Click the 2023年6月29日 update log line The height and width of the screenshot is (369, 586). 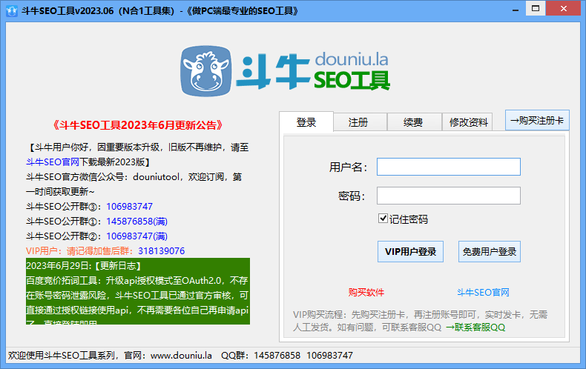[84, 266]
